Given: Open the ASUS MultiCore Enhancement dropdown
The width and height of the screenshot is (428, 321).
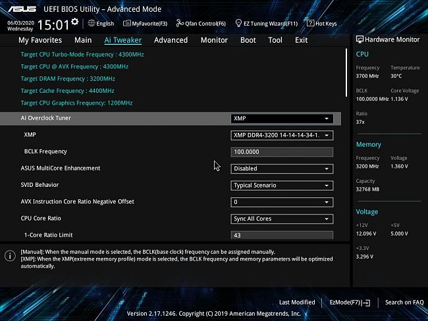Looking at the screenshot, I should tap(282, 168).
